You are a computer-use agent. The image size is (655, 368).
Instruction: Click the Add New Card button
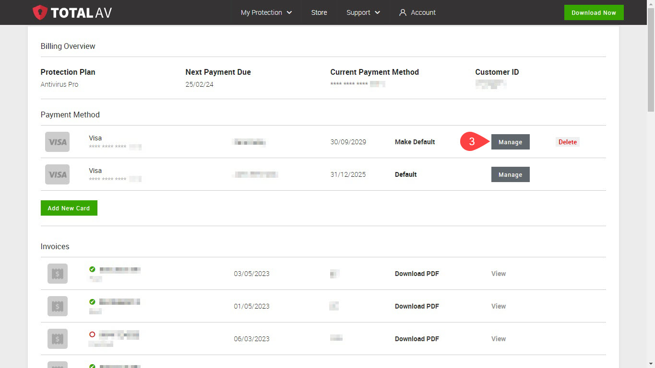click(69, 208)
